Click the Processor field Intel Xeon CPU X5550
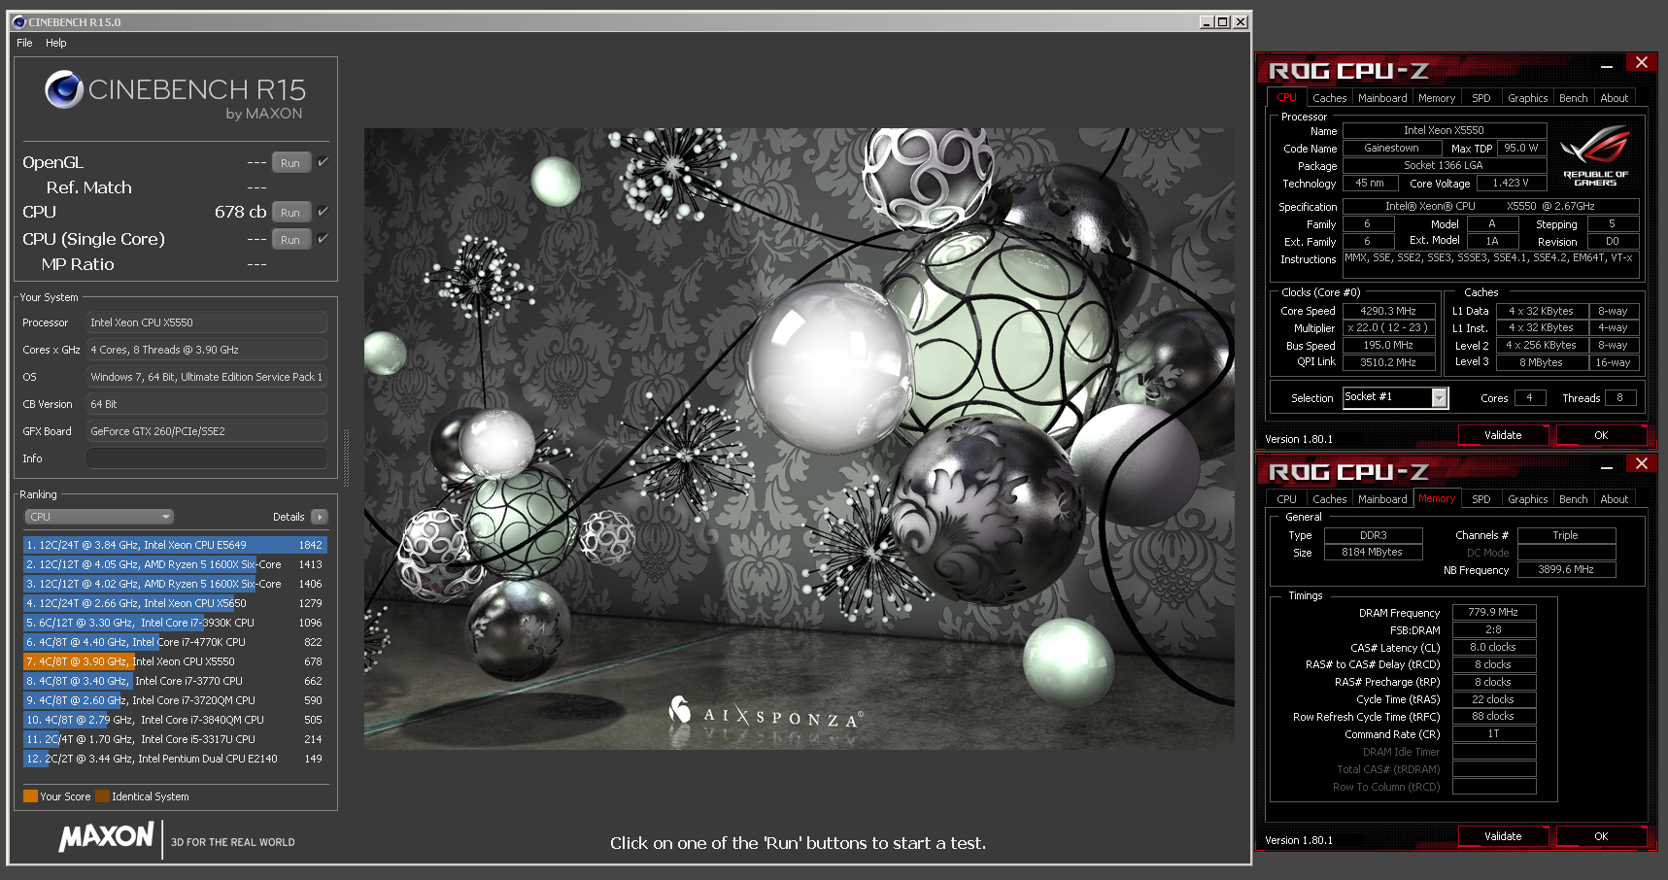The image size is (1668, 880). 207,322
